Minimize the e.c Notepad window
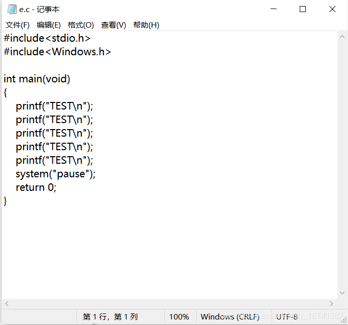Image resolution: width=348 pixels, height=325 pixels. click(x=274, y=9)
